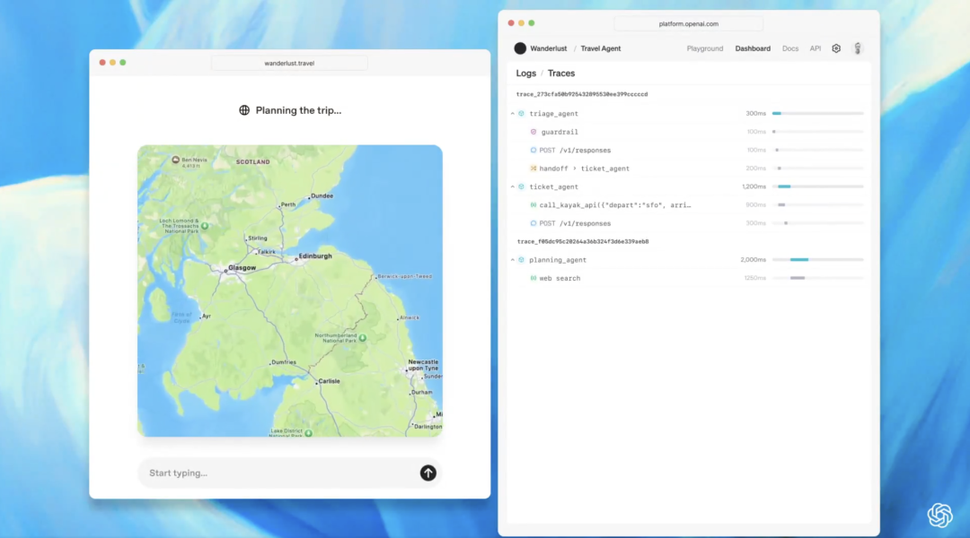Click the planning_agent agent icon

[x=522, y=260]
